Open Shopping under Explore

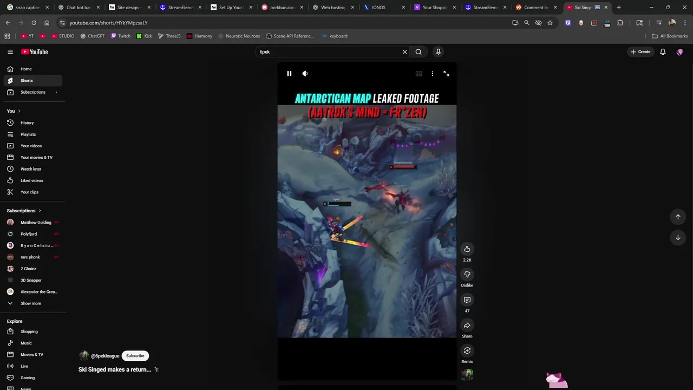[32, 331]
